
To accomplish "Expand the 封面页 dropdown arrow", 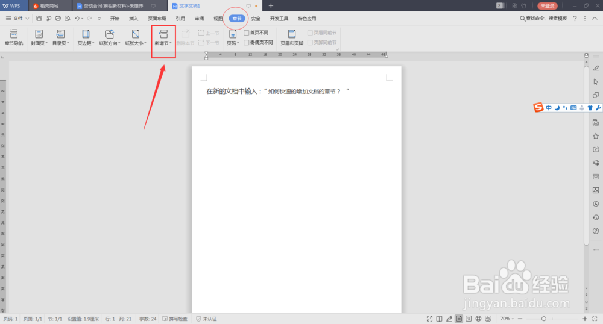I will [46, 43].
